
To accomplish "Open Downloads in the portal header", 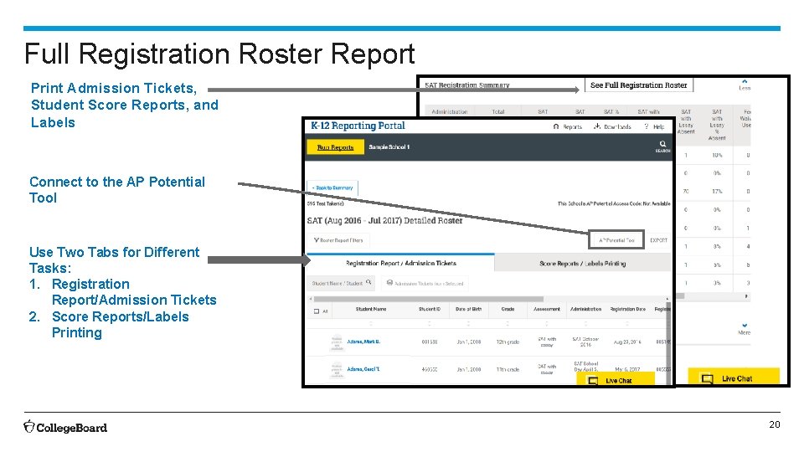I will pyautogui.click(x=612, y=126).
